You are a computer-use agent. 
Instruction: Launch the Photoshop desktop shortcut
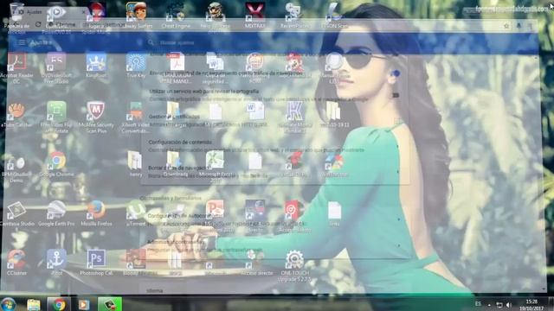pyautogui.click(x=96, y=263)
